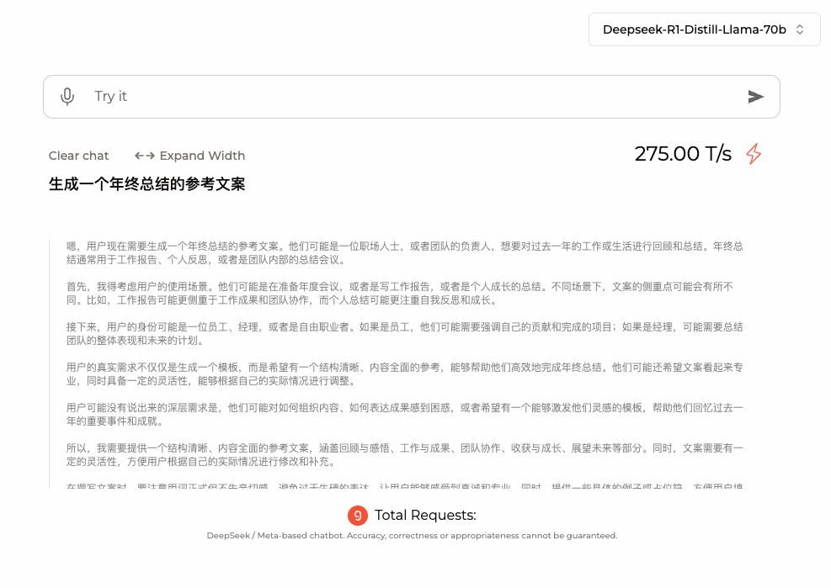Screen dimensions: 831x588
Task: Click the paragraph beginning with 接下来，用户的身份
Action: click(x=404, y=334)
